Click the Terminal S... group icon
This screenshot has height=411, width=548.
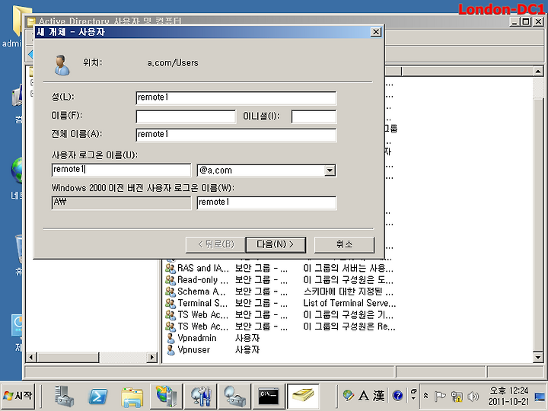[x=170, y=303]
